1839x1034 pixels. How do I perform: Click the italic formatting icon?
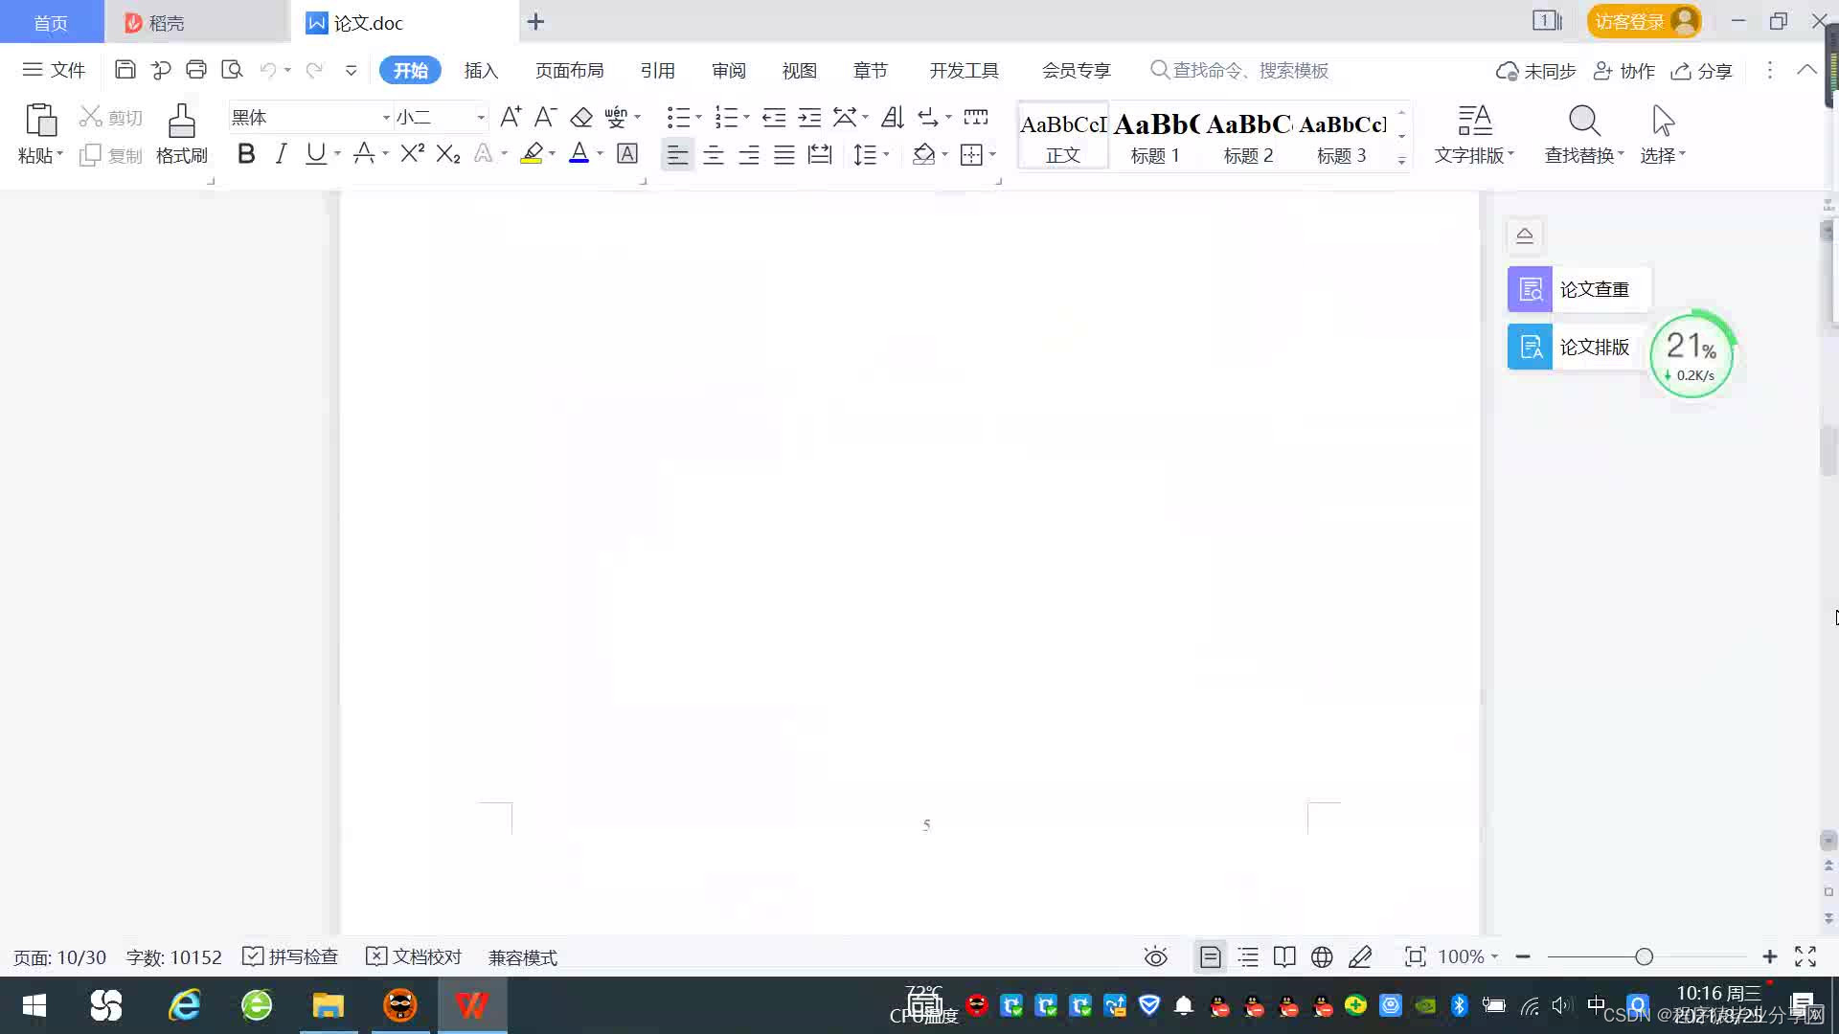281,154
